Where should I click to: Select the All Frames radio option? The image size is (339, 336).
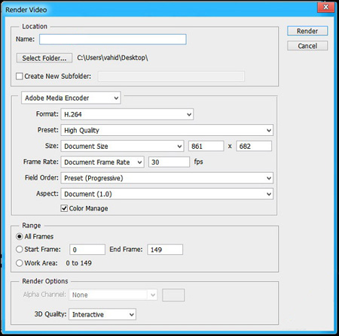tap(20, 236)
